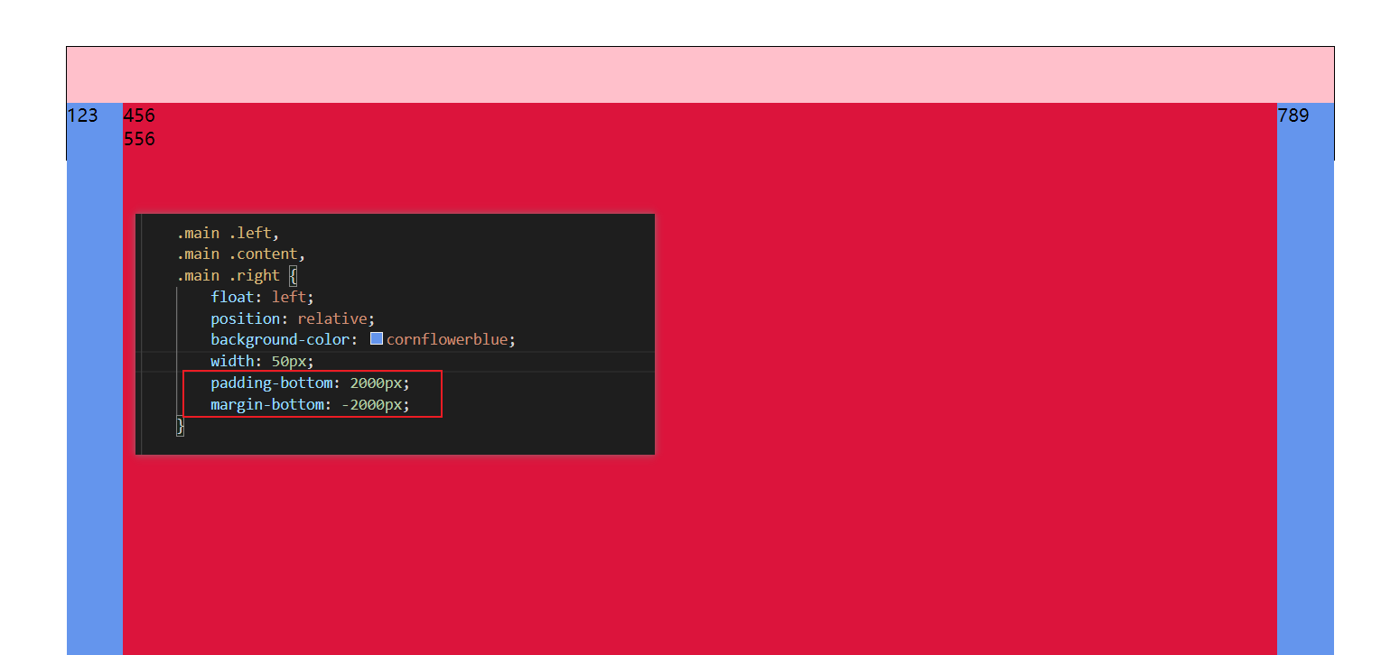Click the "556" text in content area
This screenshot has height=655, width=1381.
coord(139,139)
